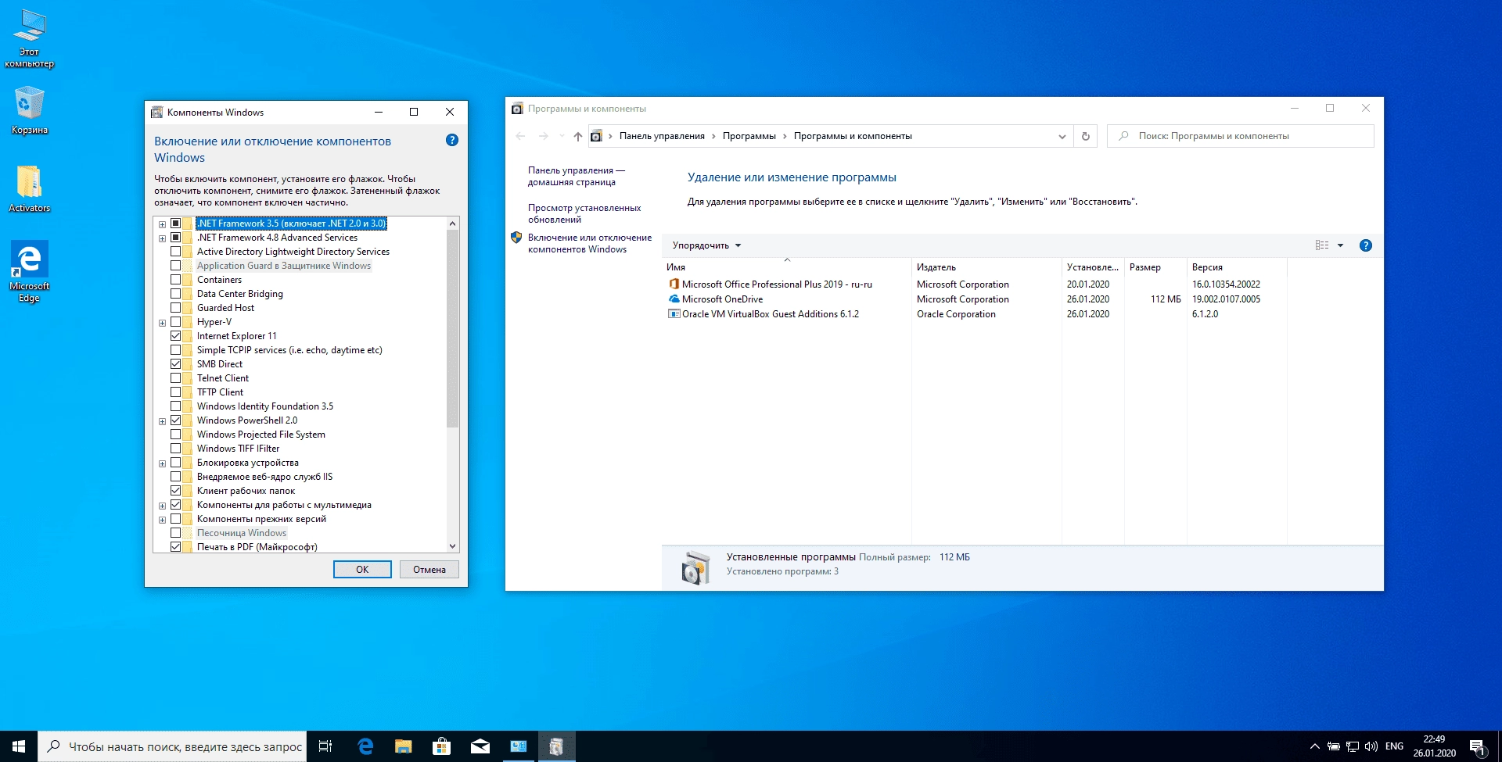Confirm component changes with OK button

362,570
